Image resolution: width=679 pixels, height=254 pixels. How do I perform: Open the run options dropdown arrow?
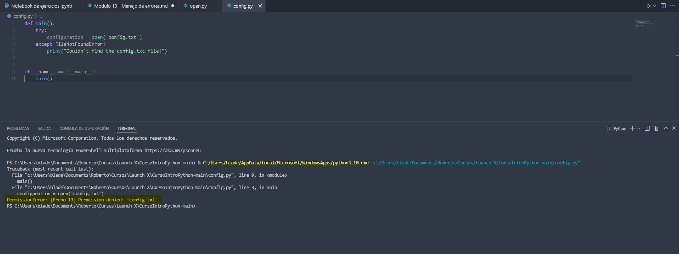coord(655,6)
